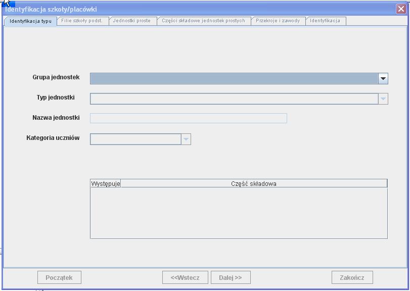Select the Jednostki proste tab
410x291 pixels.
point(132,21)
